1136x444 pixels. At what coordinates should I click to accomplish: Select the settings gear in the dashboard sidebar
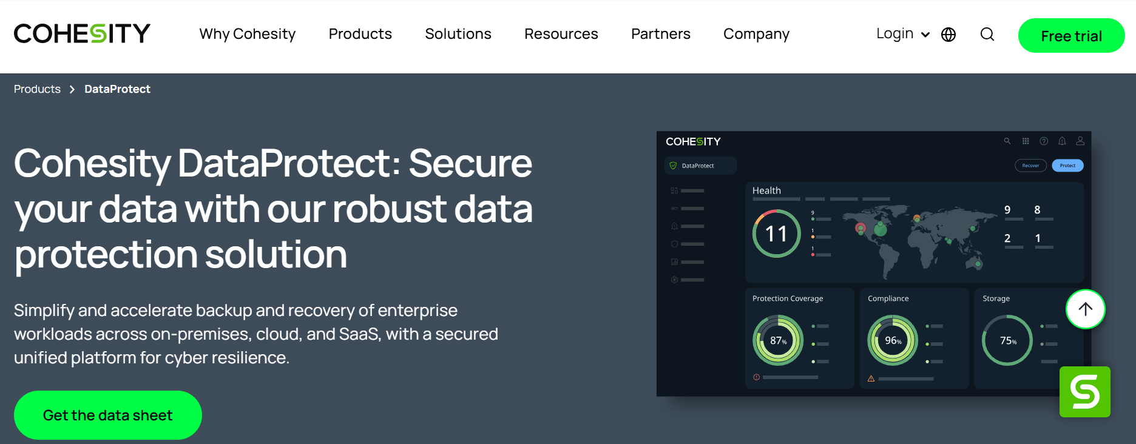(674, 280)
